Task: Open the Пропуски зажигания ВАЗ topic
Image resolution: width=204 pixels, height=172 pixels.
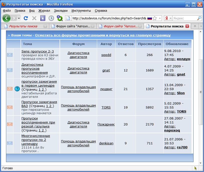Action: (x=39, y=104)
